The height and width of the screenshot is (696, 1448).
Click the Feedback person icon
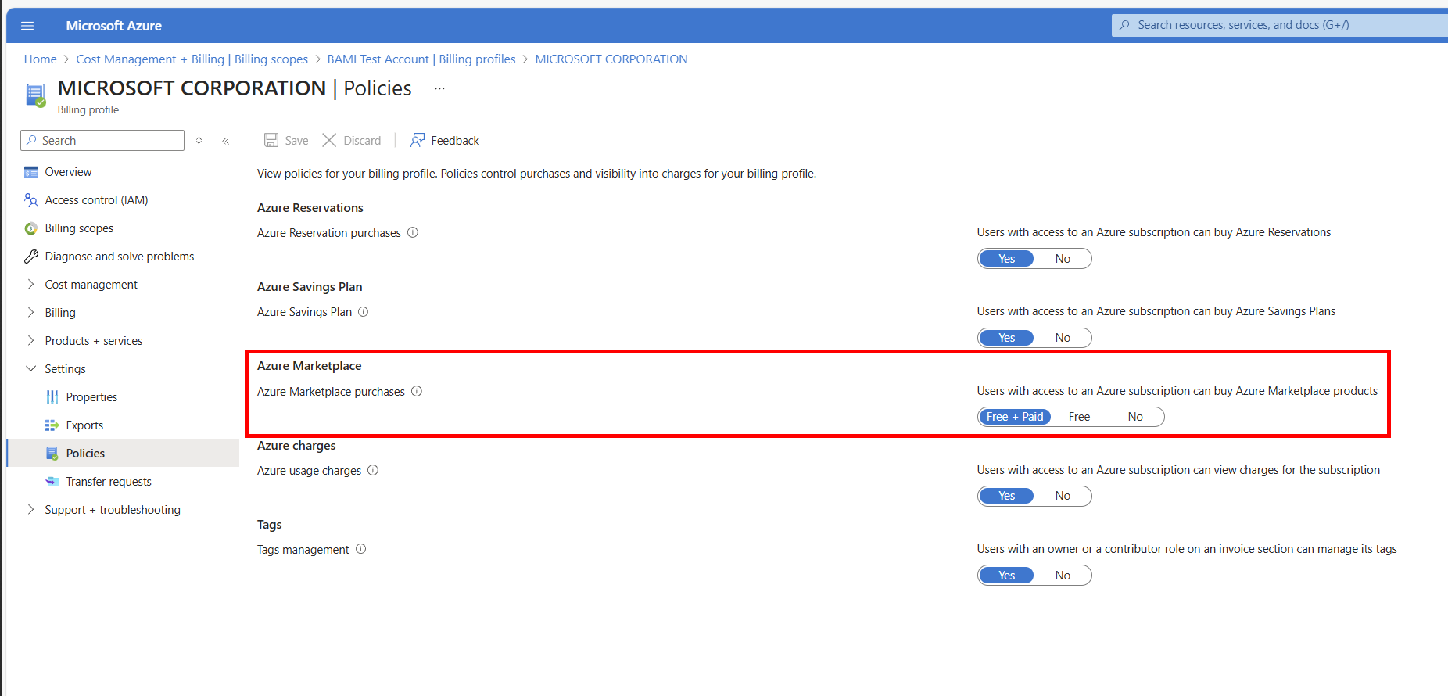tap(418, 140)
